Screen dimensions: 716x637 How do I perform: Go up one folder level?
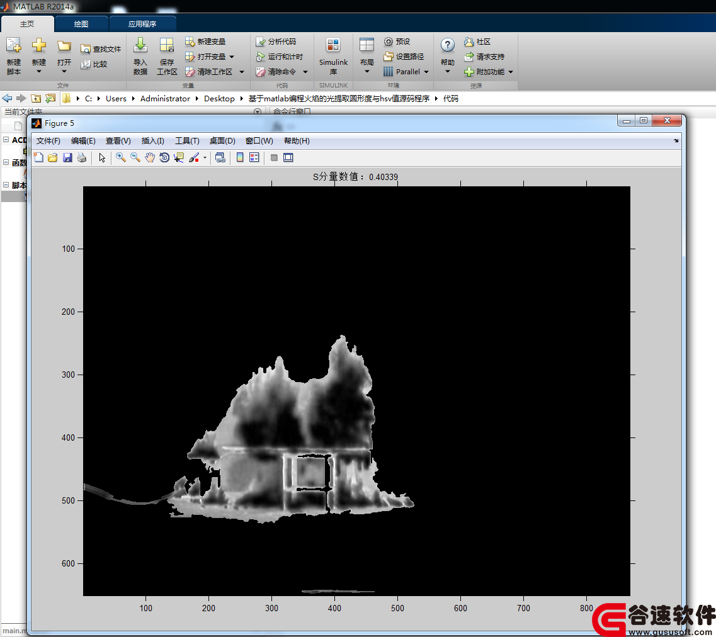click(x=36, y=98)
